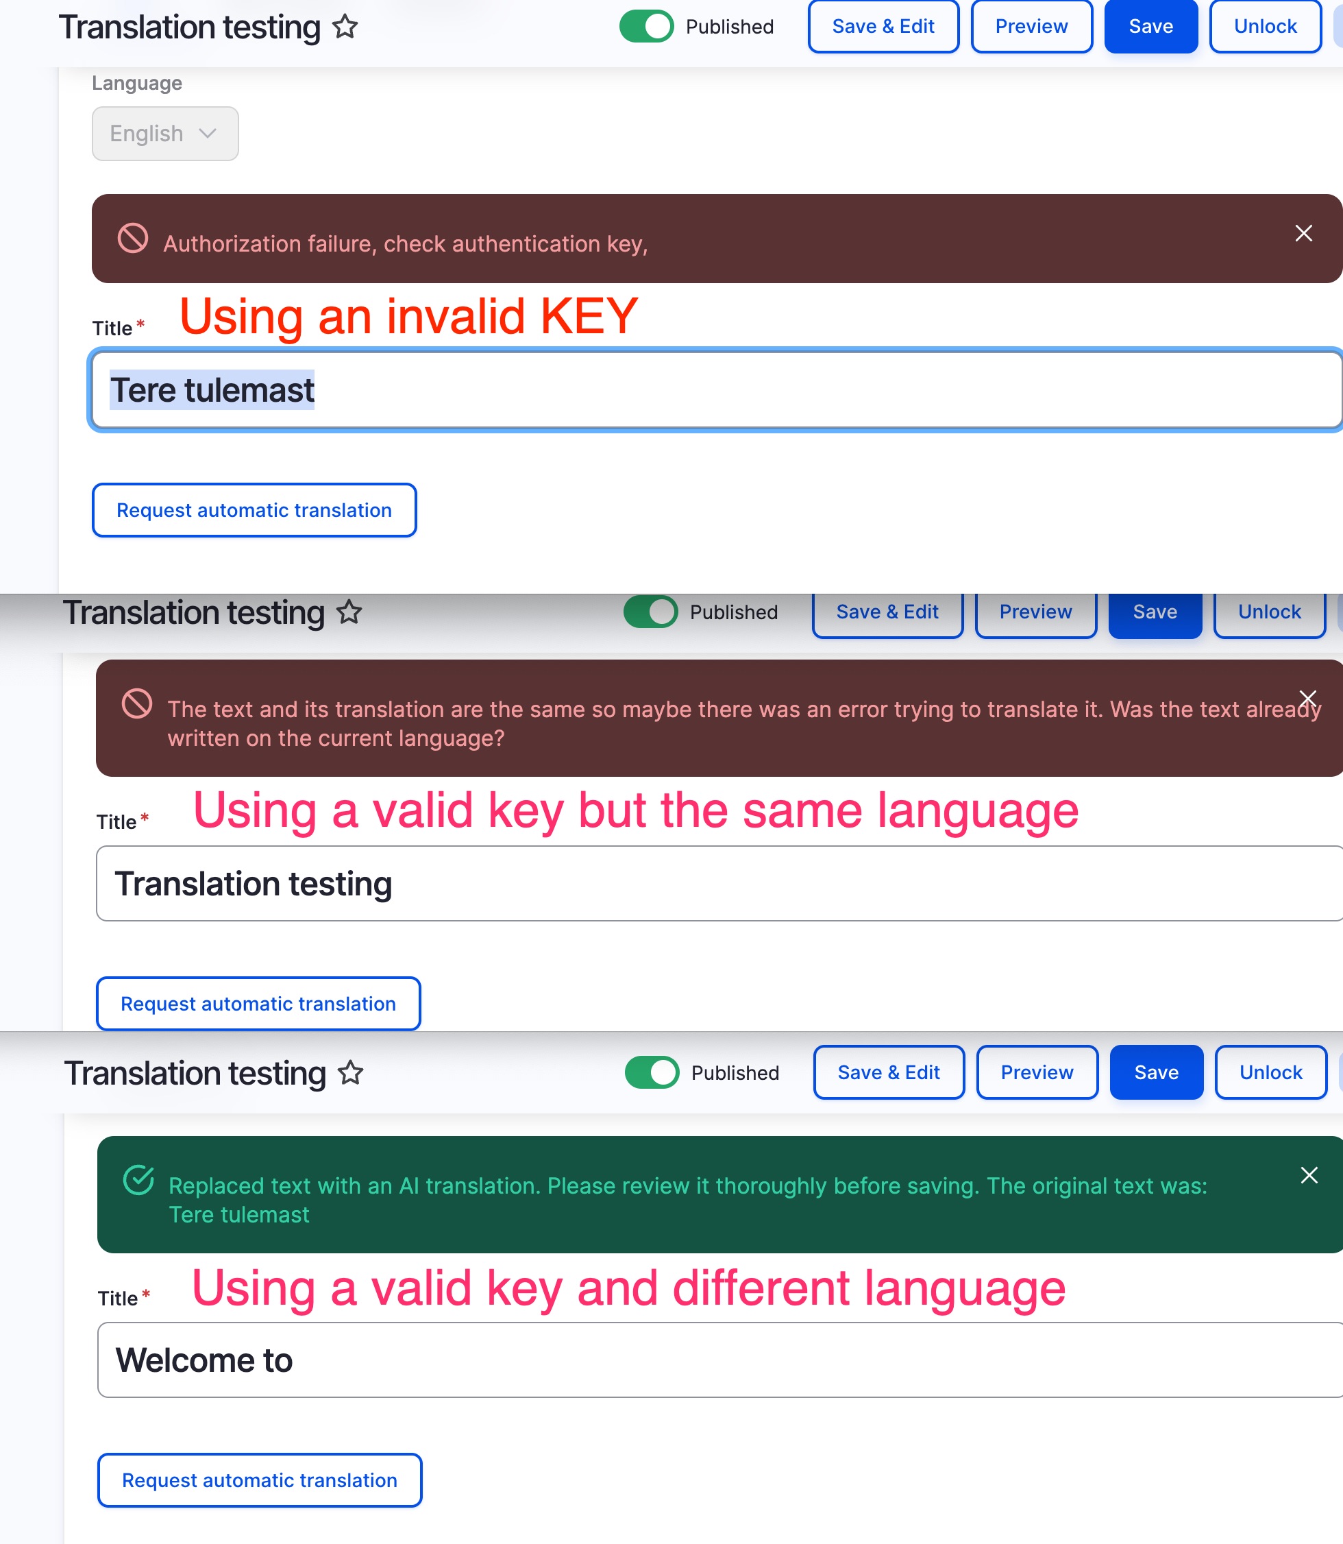Star the first Translation testing page
Image resolution: width=1343 pixels, height=1544 pixels.
pos(345,27)
